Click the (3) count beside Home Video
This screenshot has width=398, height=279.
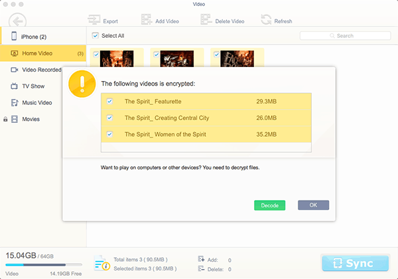click(x=80, y=54)
